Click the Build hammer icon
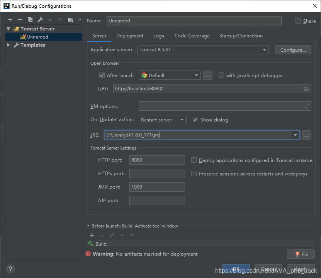This screenshot has height=278, width=321. tap(90, 243)
